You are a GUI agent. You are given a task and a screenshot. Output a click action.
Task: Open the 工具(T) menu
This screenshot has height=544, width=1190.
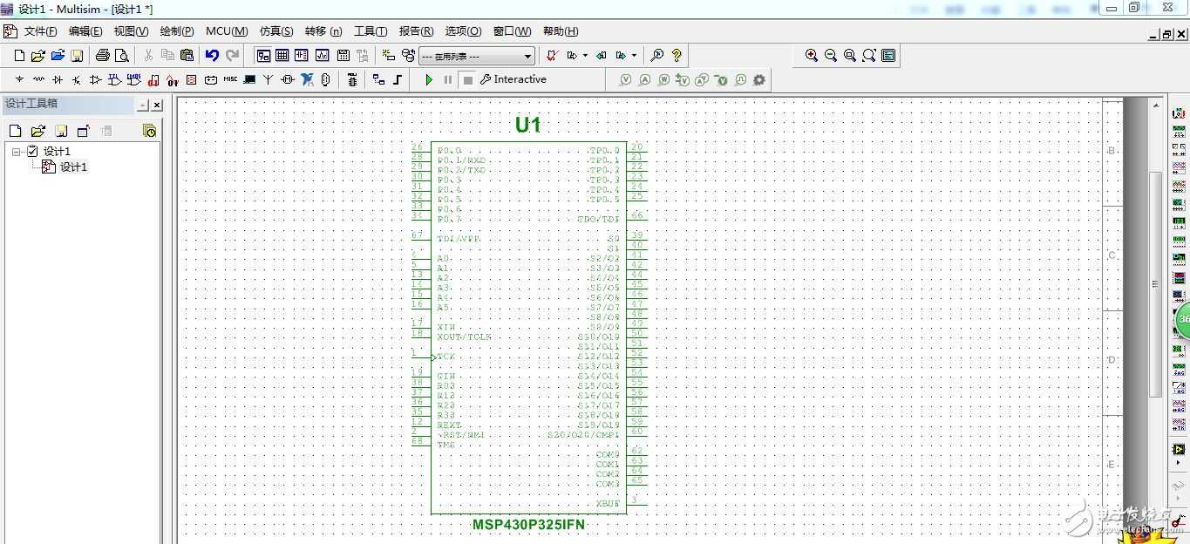371,31
